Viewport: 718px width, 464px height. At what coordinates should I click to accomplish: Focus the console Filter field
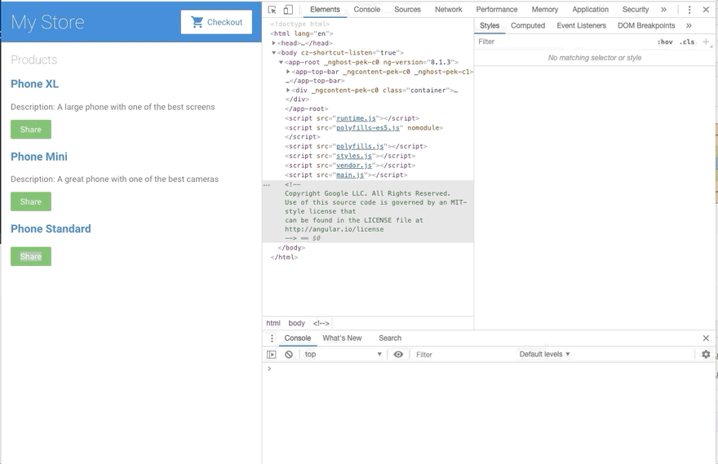[463, 355]
